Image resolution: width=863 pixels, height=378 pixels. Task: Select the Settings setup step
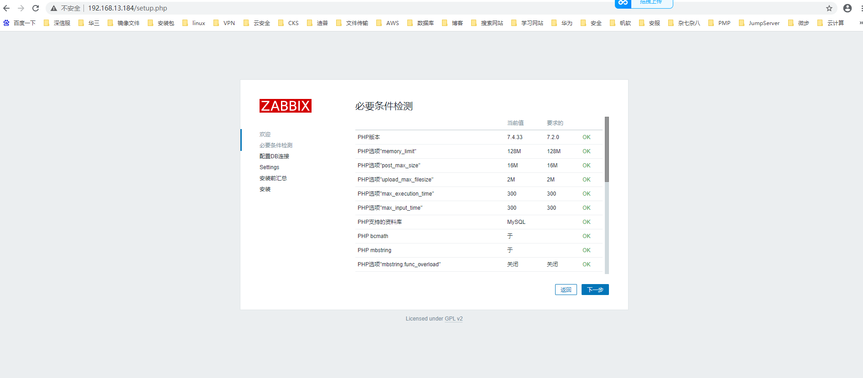point(269,167)
